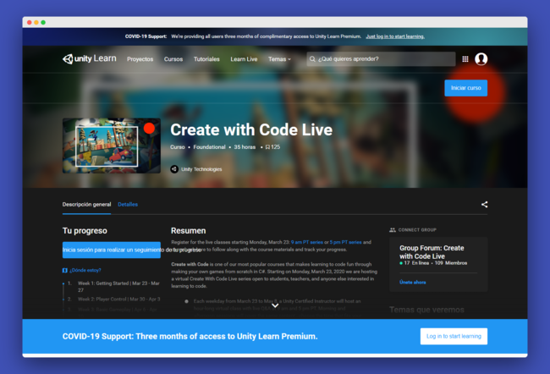The height and width of the screenshot is (374, 550).
Task: Click the Connect Group people icon
Action: coord(393,230)
